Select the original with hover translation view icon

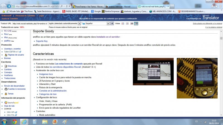coord(132,24)
